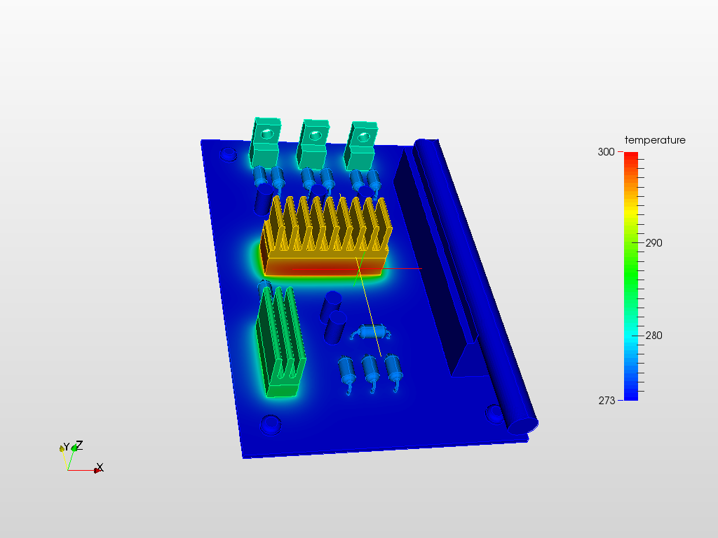Select the middle teal transistor package

click(313, 144)
